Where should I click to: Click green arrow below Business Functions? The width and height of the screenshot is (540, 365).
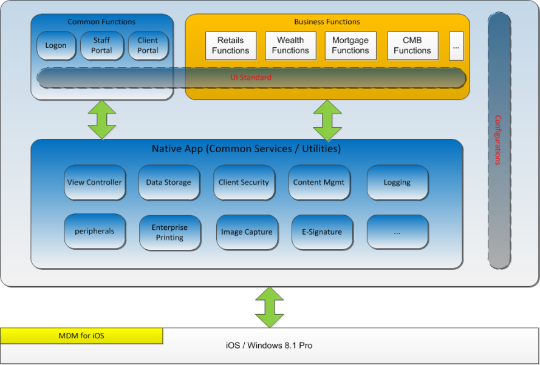pyautogui.click(x=327, y=120)
